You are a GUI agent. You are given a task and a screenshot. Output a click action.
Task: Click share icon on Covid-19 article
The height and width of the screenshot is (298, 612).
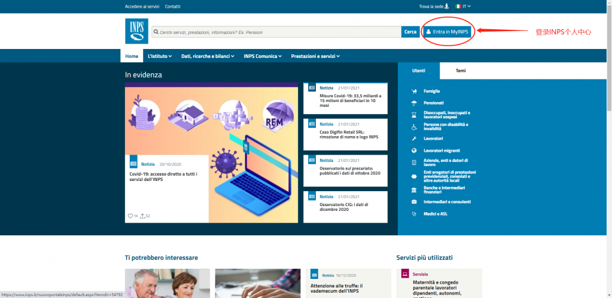click(142, 216)
